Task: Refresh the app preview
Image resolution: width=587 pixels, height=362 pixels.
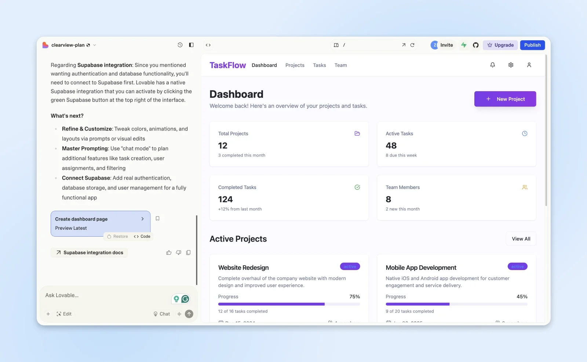Action: 412,45
